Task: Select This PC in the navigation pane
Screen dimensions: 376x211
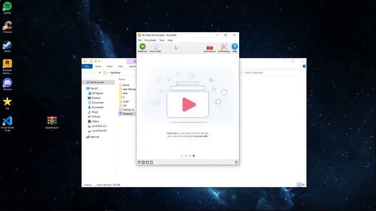Action: [x=94, y=89]
